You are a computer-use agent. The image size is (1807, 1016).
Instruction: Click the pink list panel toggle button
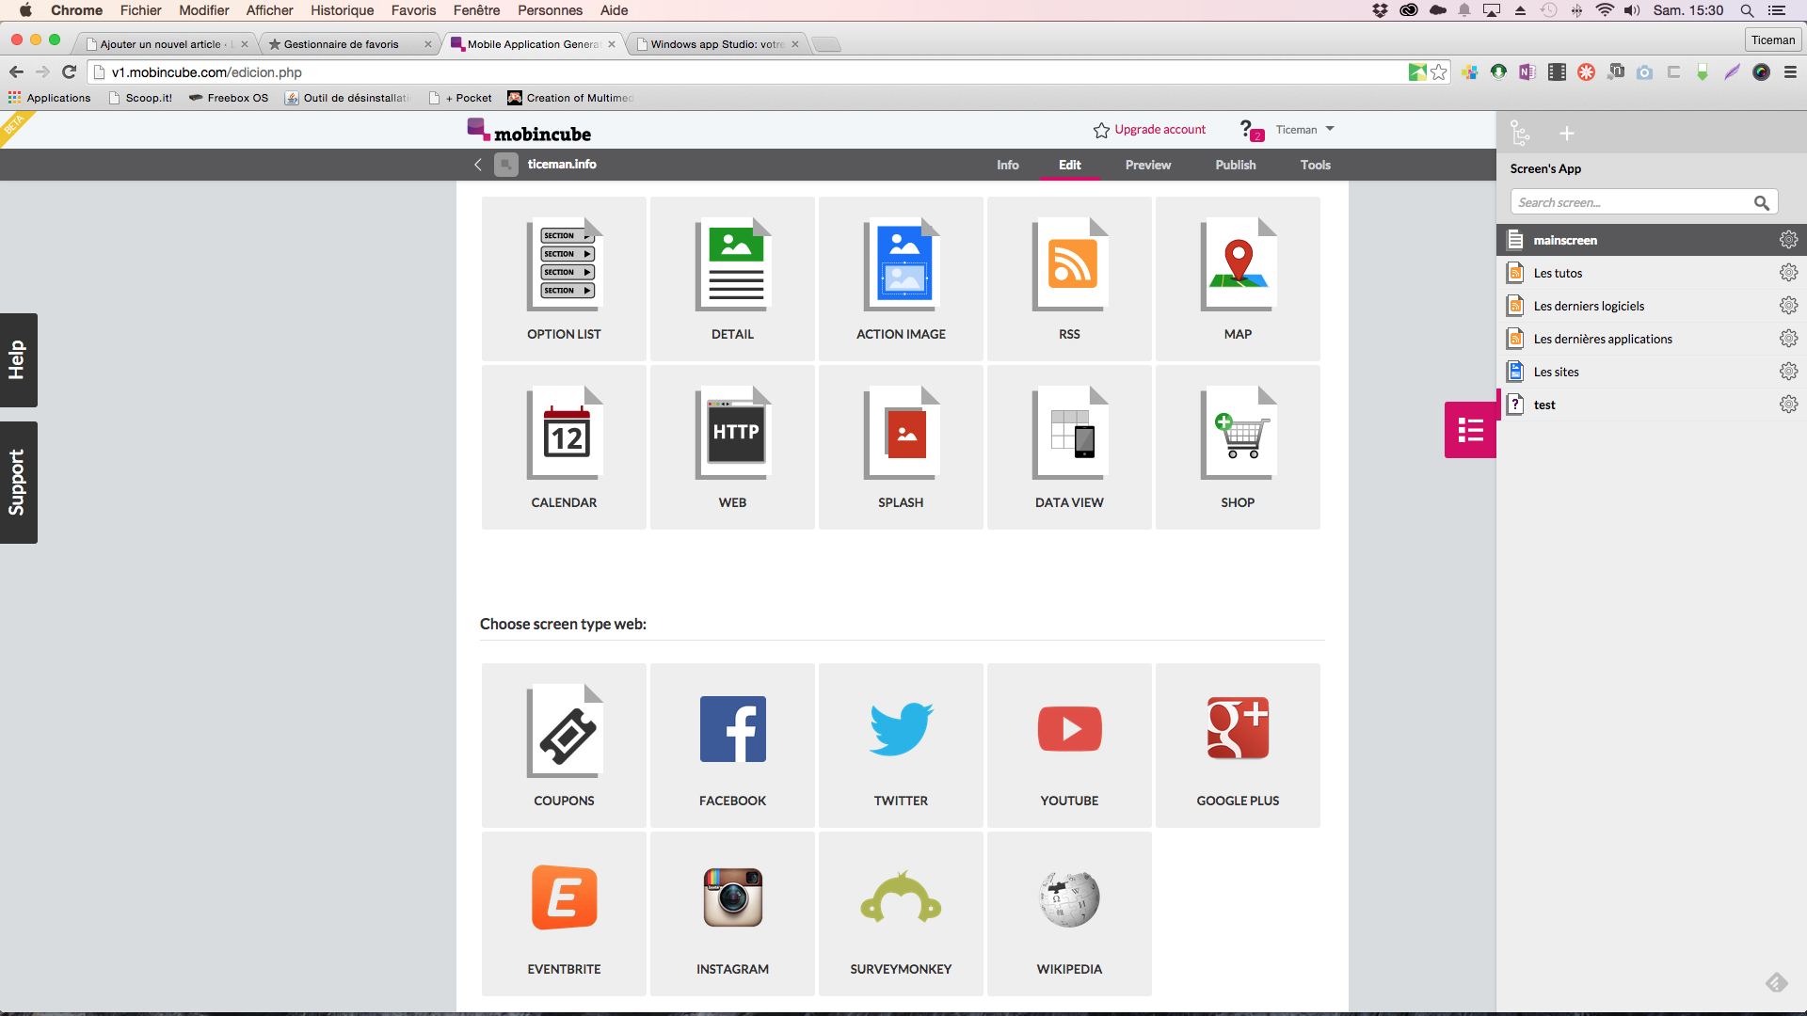click(x=1470, y=430)
